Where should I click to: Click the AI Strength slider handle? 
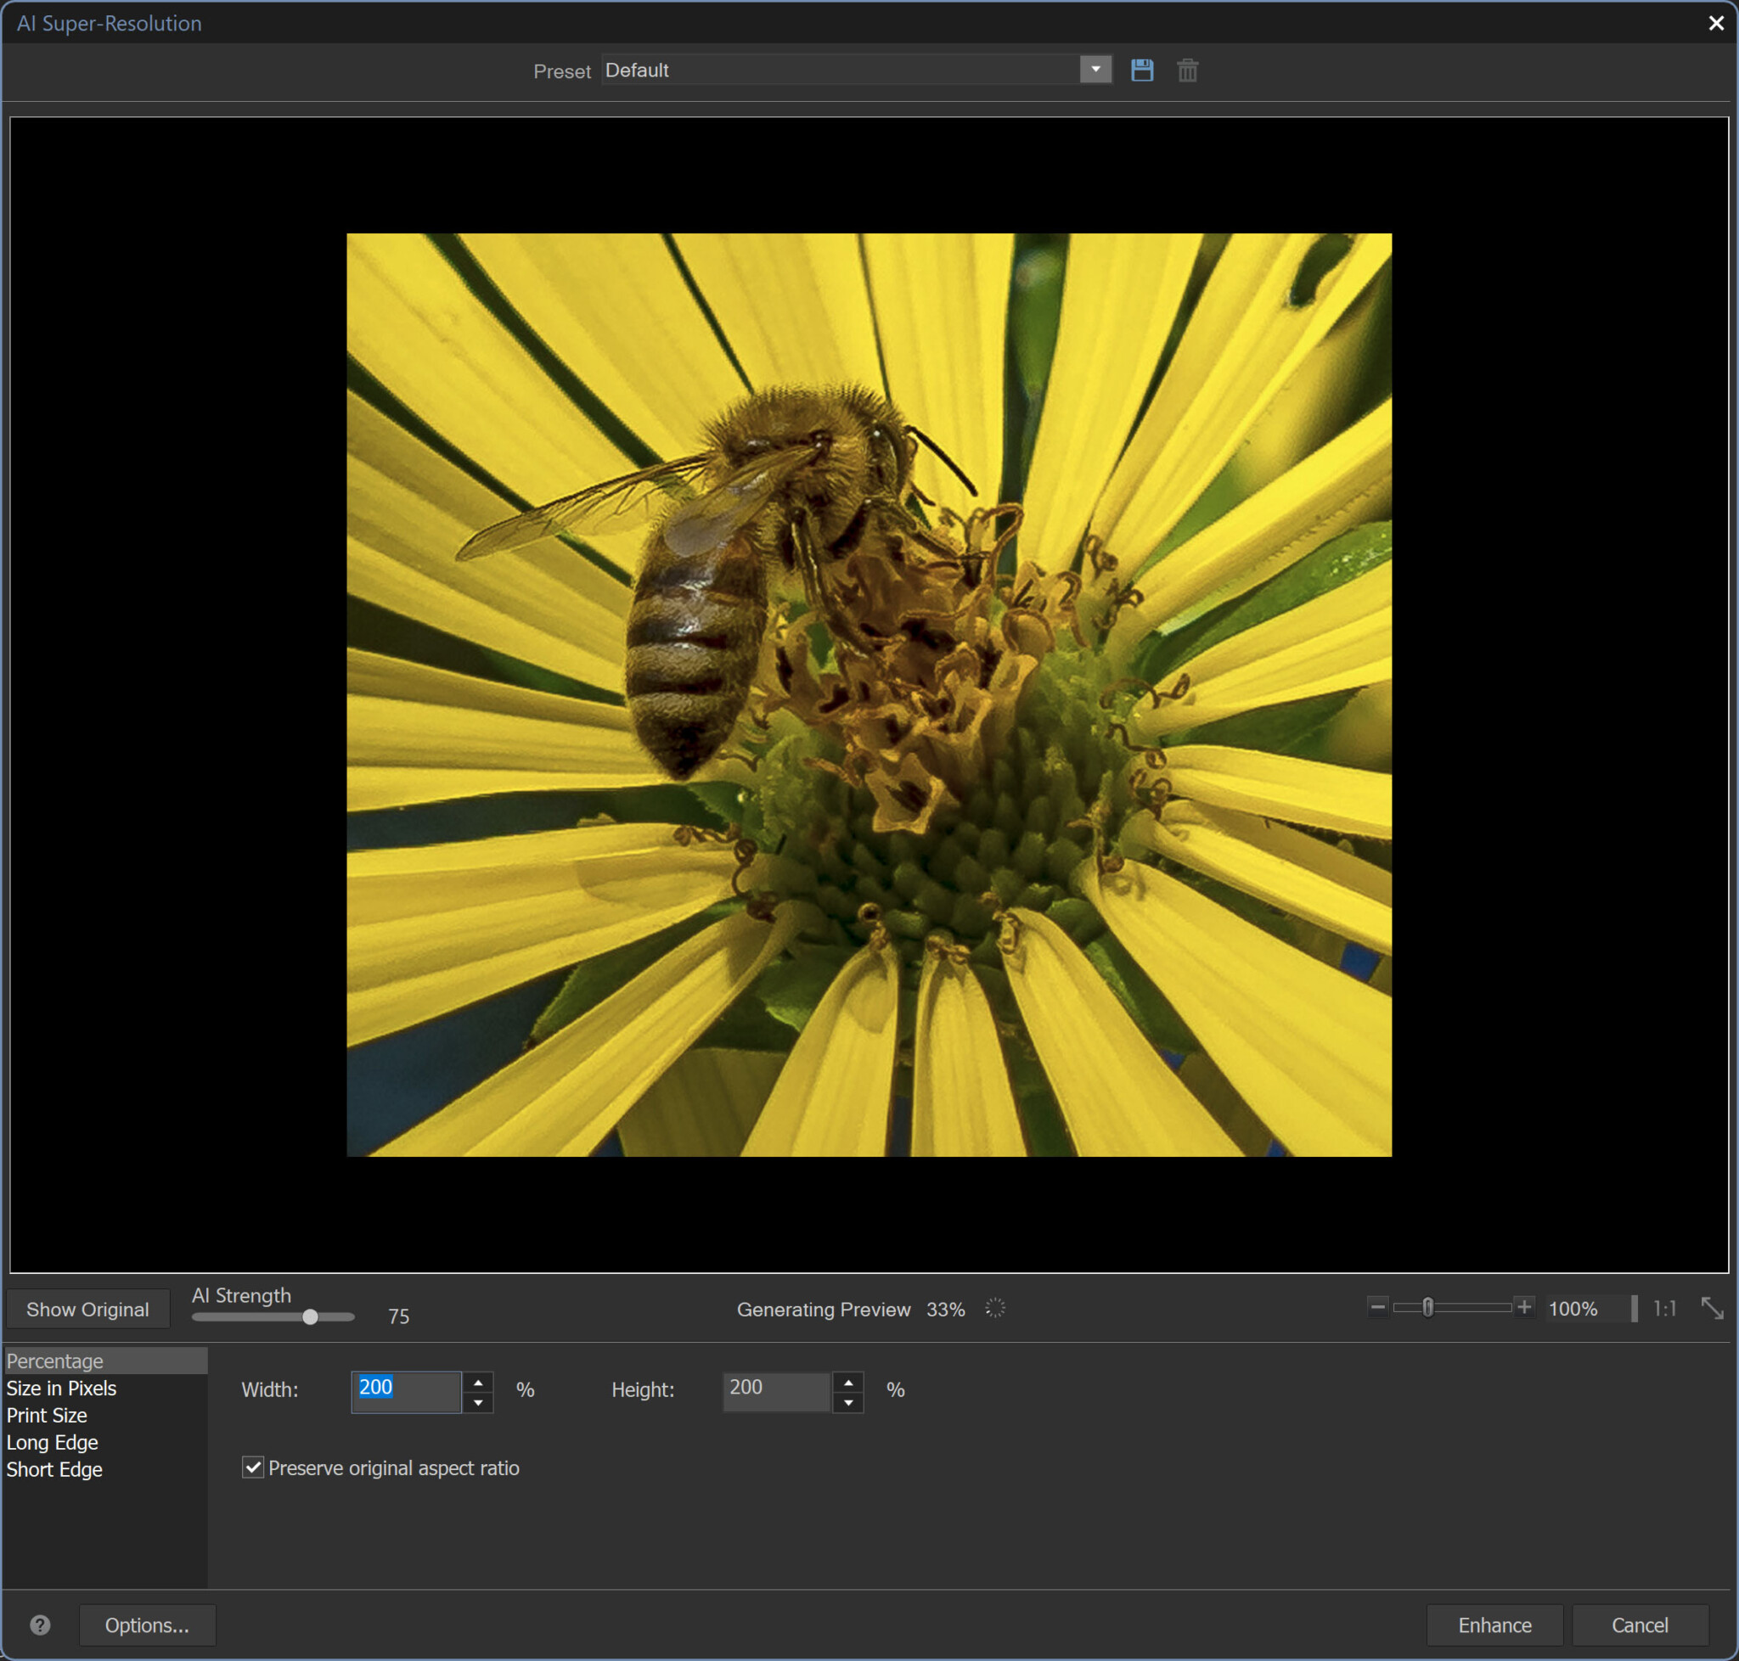click(x=310, y=1316)
